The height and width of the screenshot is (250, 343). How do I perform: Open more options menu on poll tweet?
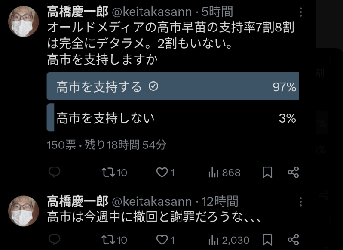300,12
